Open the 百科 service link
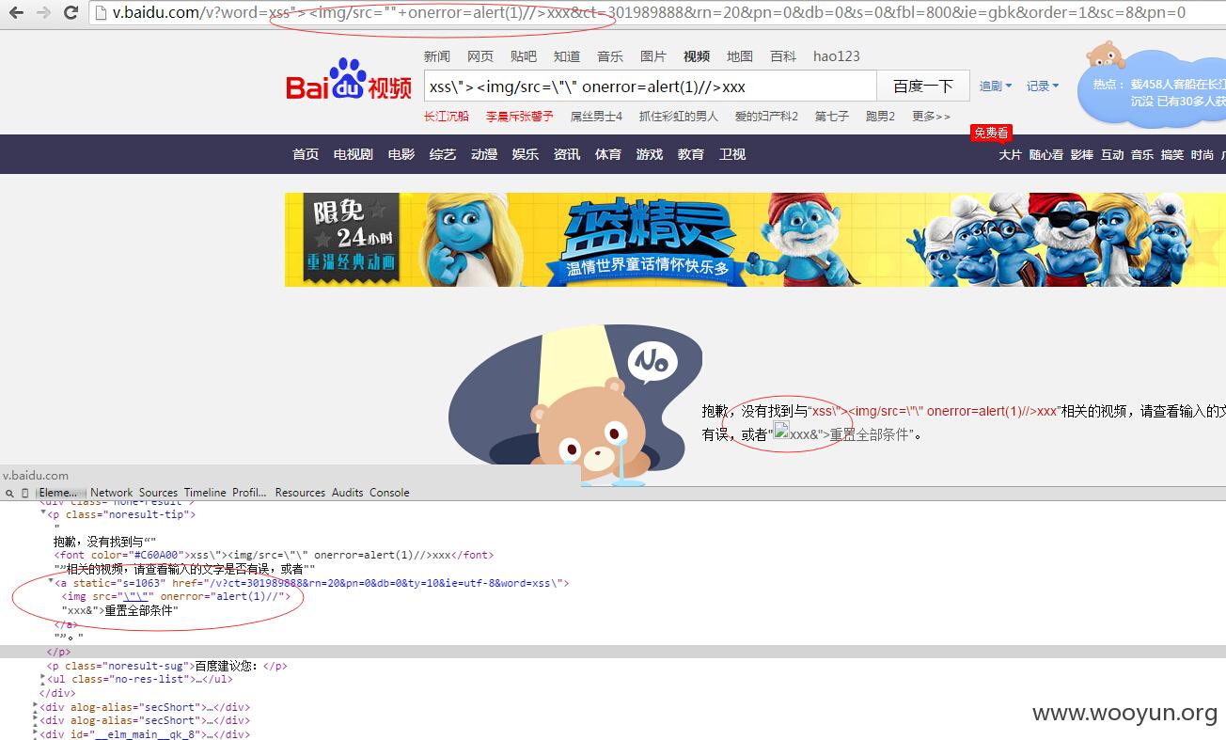The width and height of the screenshot is (1226, 740). pyautogui.click(x=783, y=56)
